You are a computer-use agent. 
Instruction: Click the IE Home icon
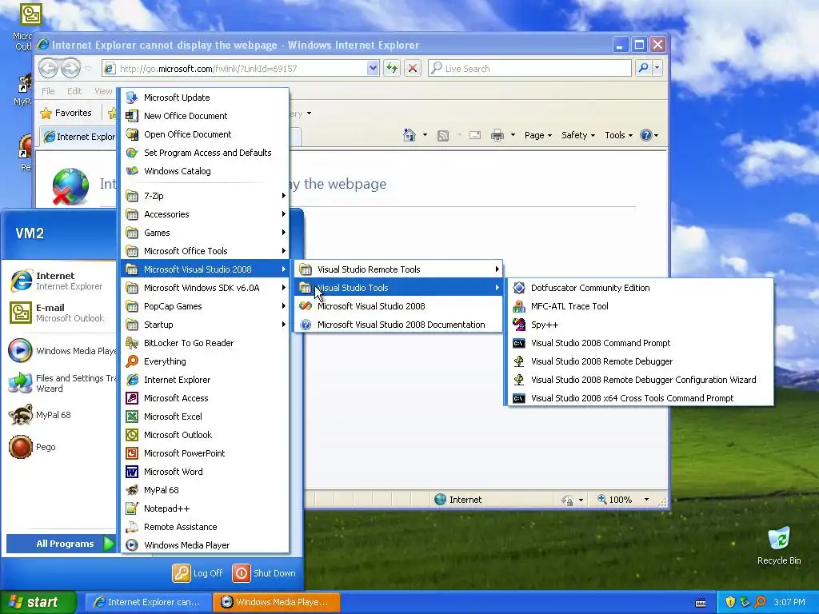[x=409, y=135]
